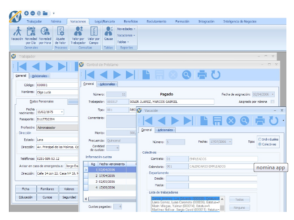
Task: Select the Individuales radio option
Action: pos(268,139)
